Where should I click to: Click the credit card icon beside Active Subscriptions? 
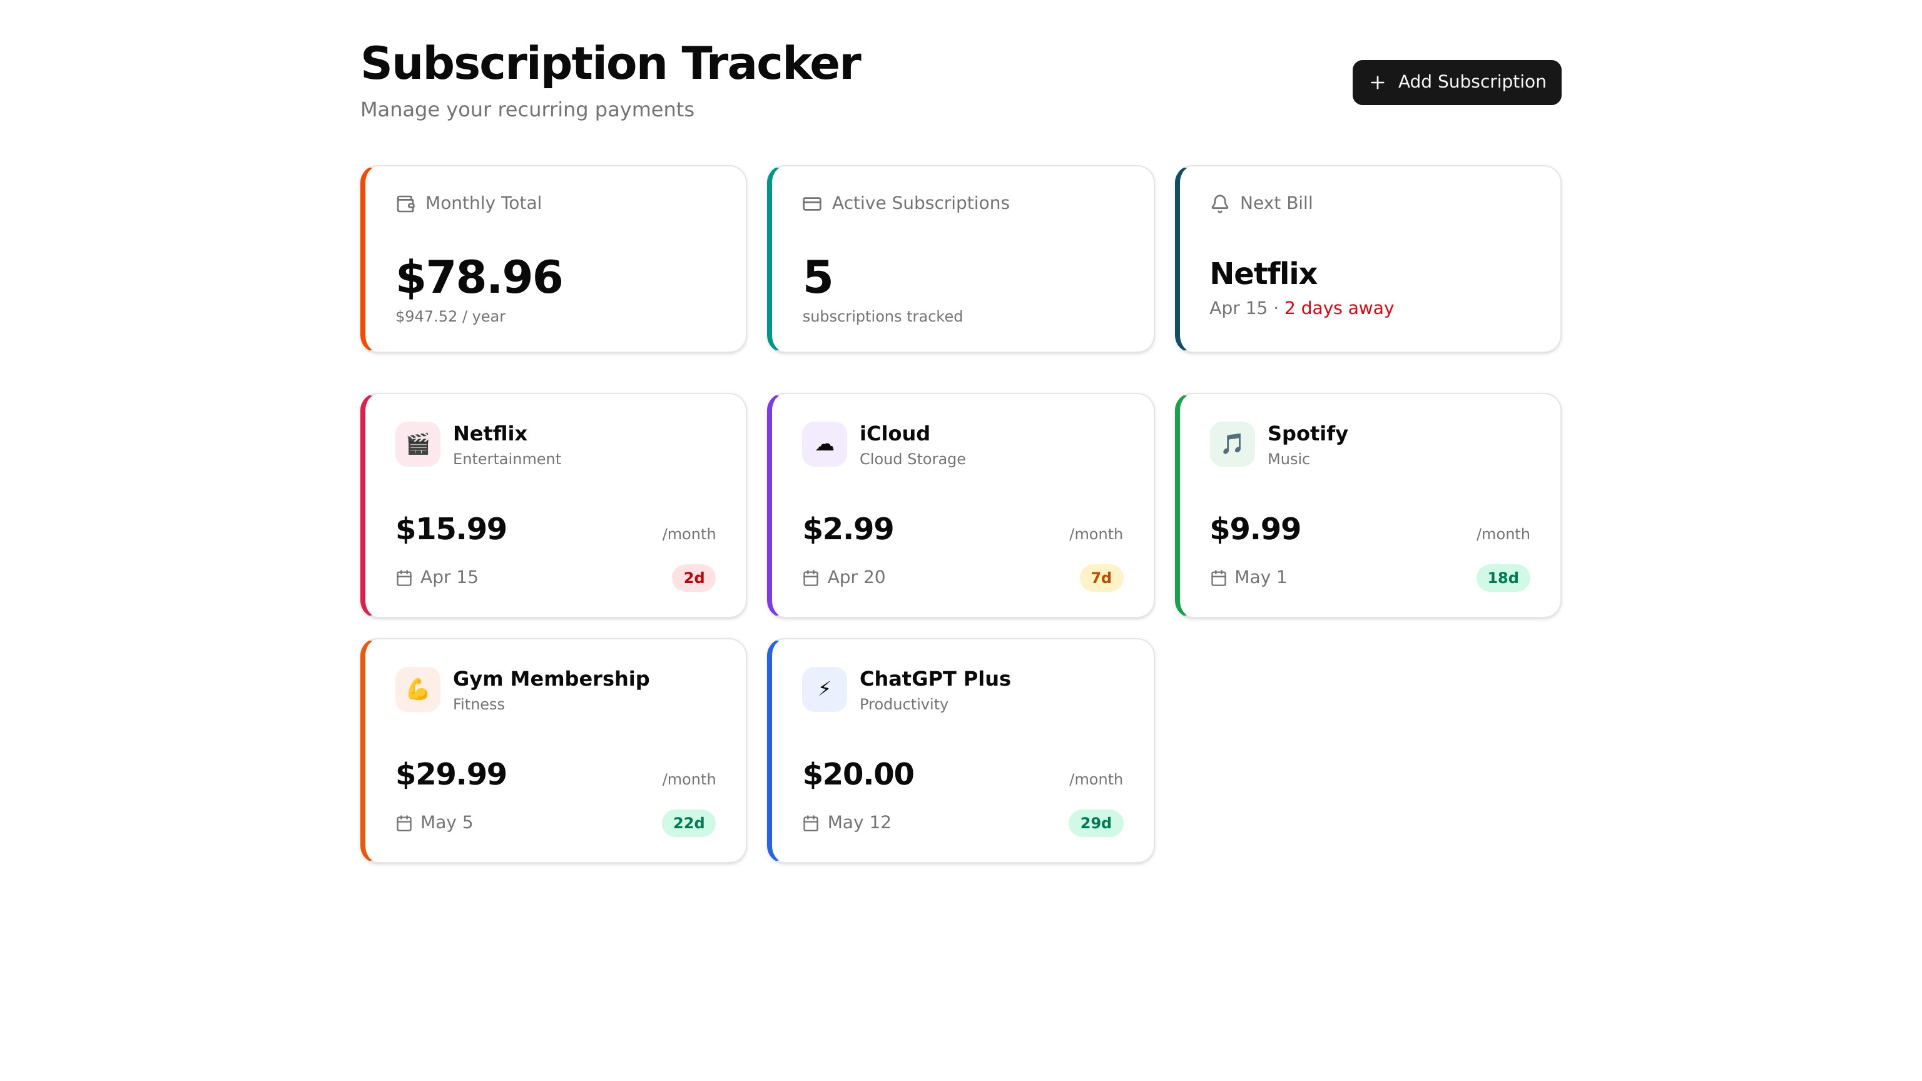811,204
